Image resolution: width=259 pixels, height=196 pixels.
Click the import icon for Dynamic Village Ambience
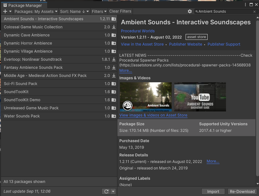pyautogui.click(x=113, y=51)
